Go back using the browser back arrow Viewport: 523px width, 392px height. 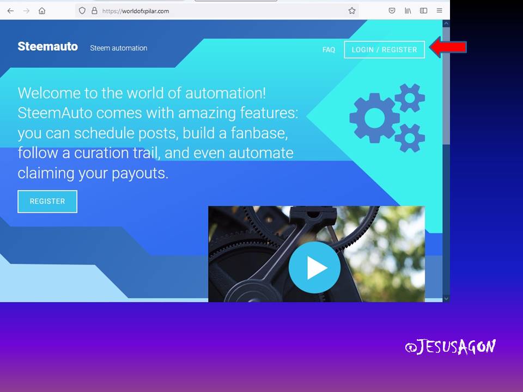pyautogui.click(x=10, y=11)
